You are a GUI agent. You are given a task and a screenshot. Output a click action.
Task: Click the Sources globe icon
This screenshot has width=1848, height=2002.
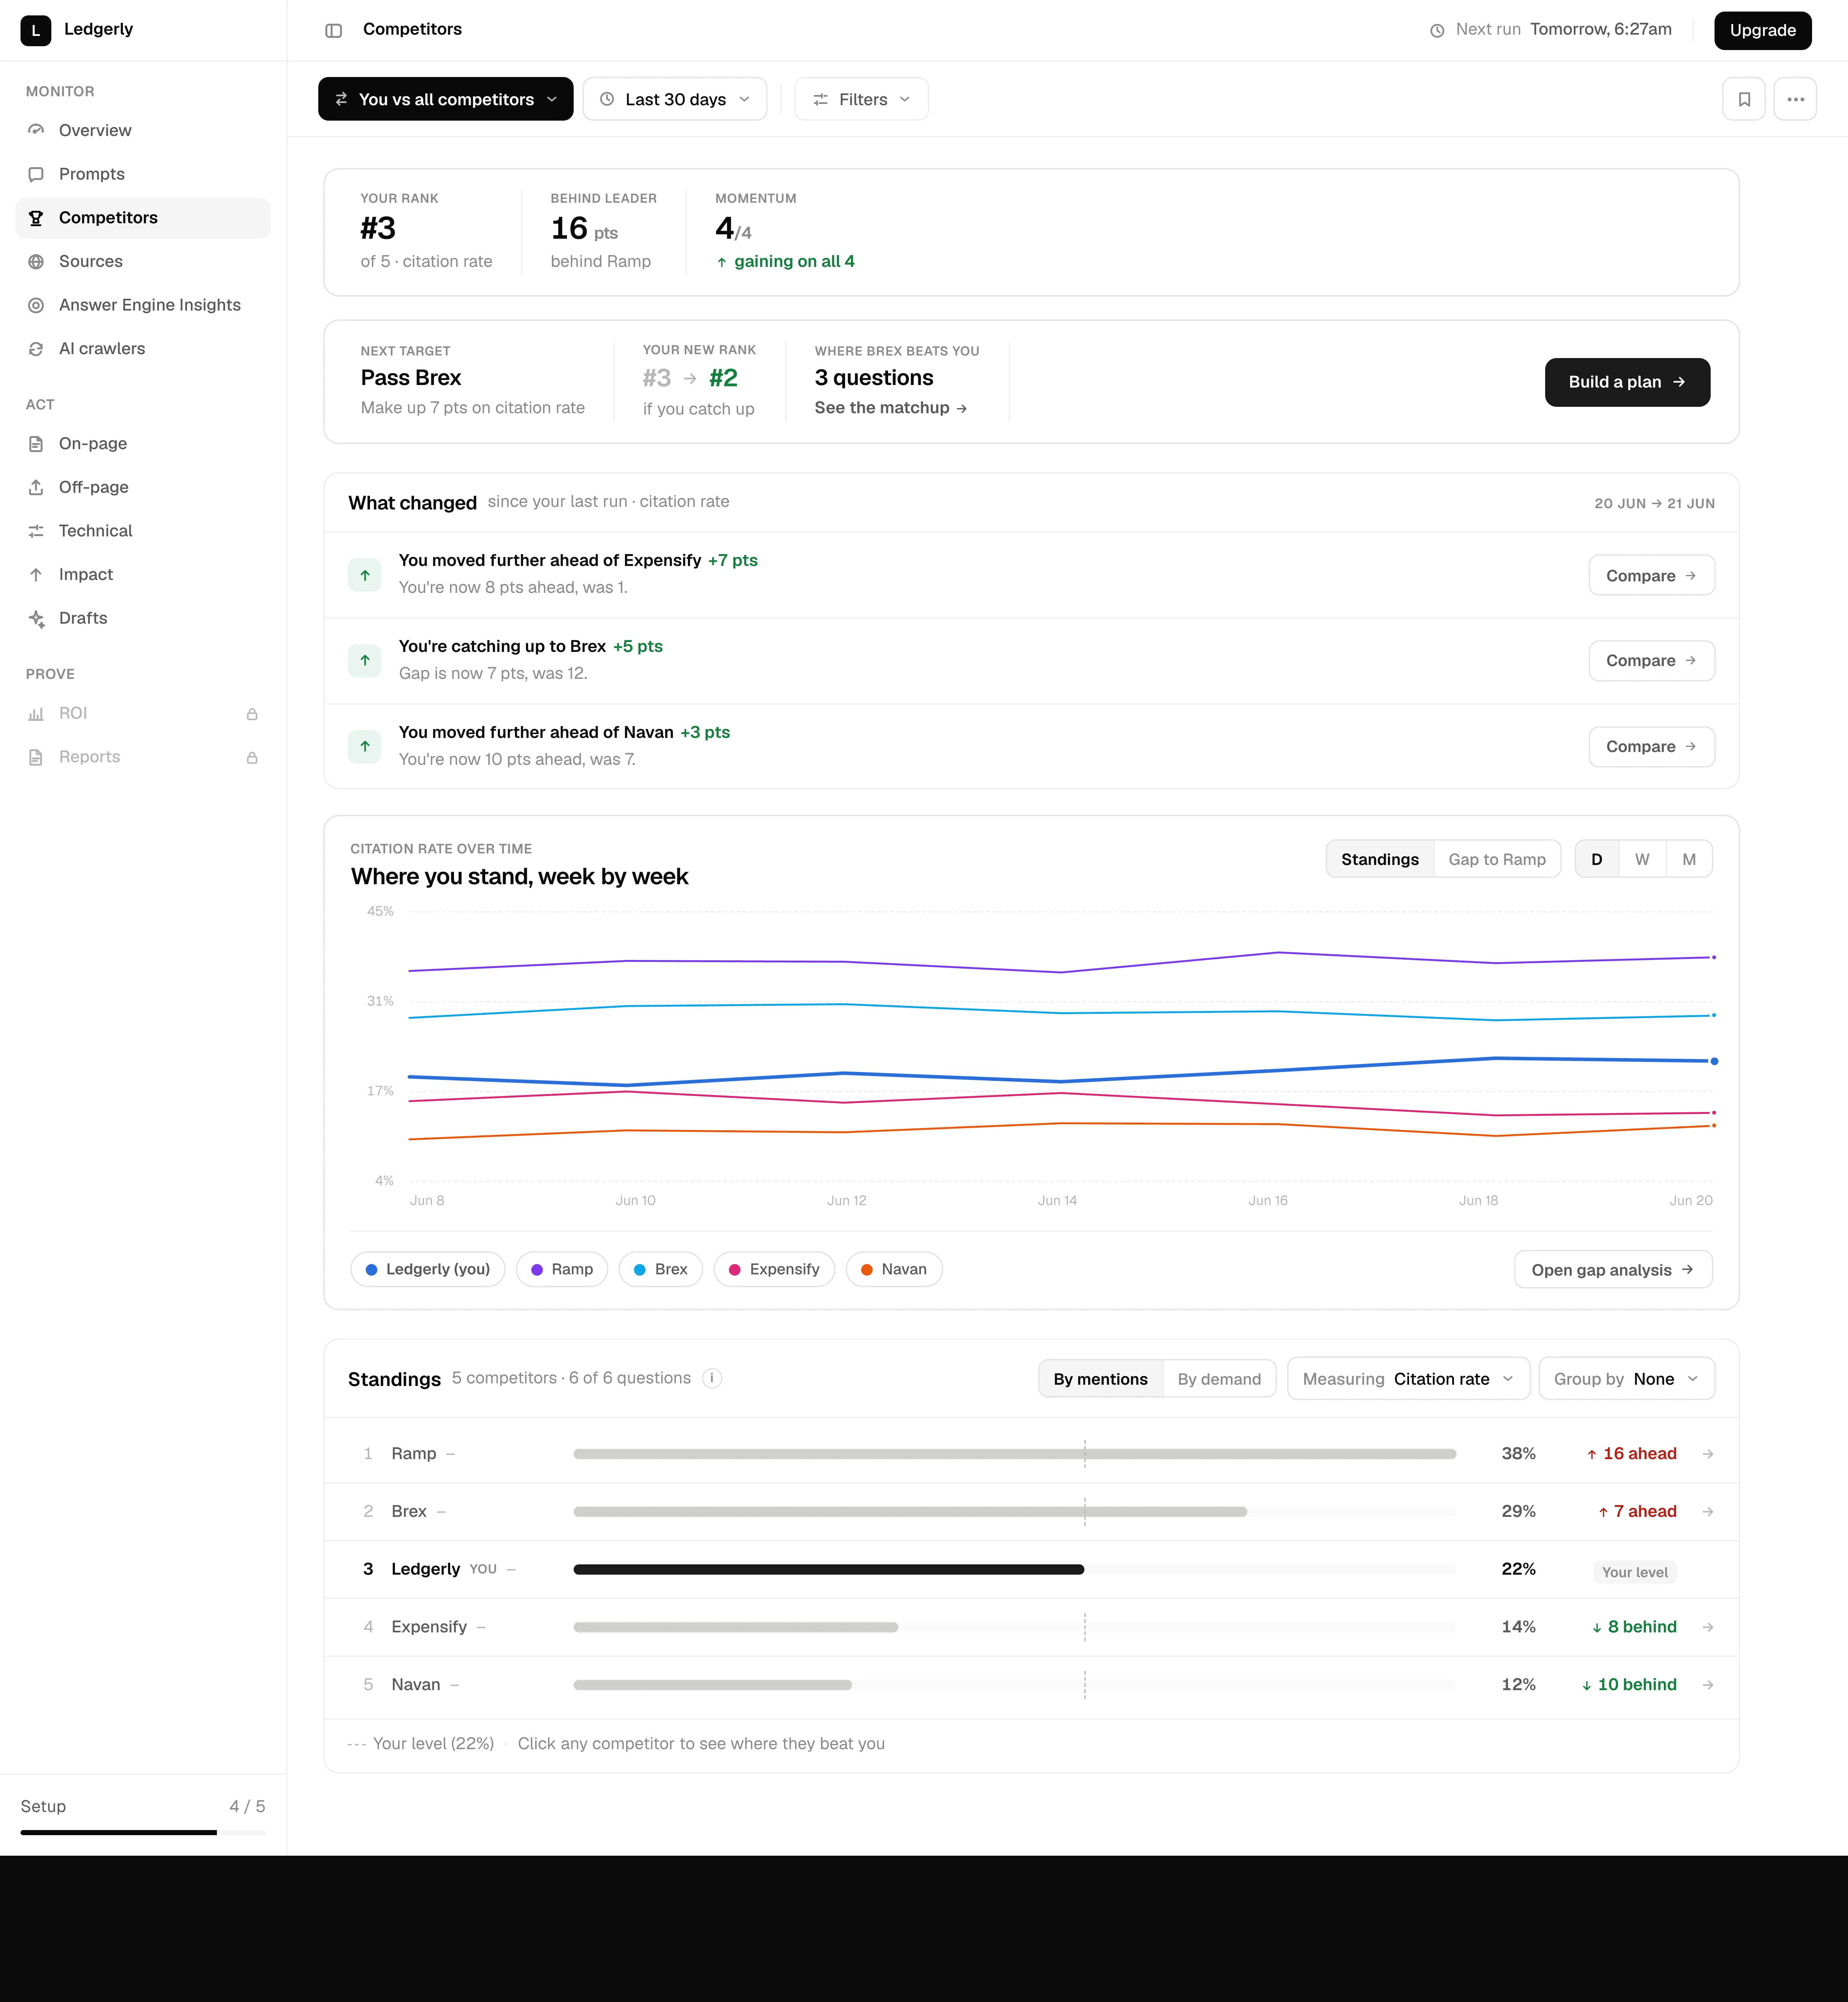36,262
